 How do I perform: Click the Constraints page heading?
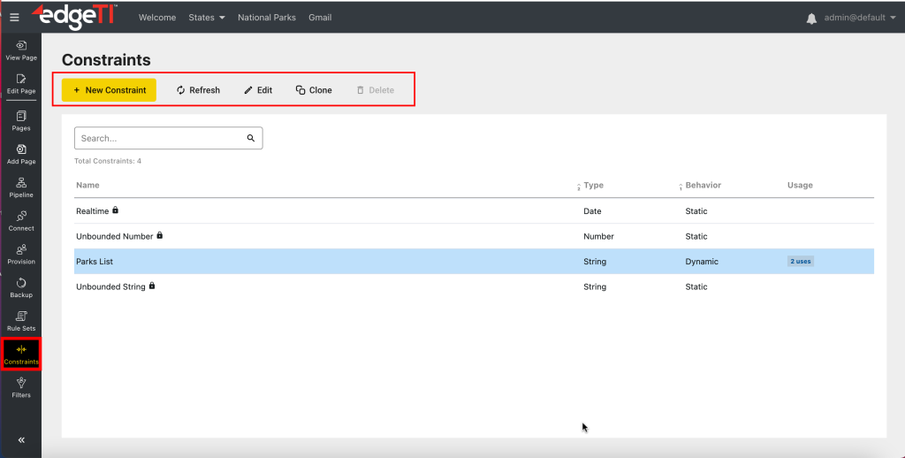click(x=106, y=60)
